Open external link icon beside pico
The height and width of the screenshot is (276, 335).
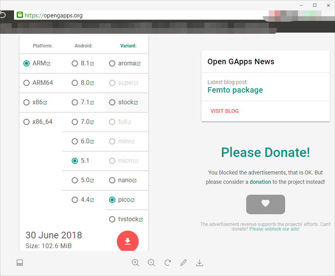(132, 200)
